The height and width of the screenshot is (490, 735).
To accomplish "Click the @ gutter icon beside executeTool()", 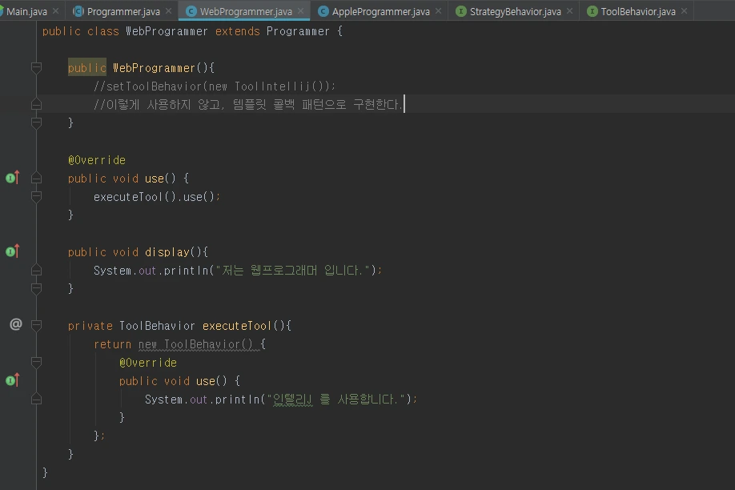I will click(16, 324).
